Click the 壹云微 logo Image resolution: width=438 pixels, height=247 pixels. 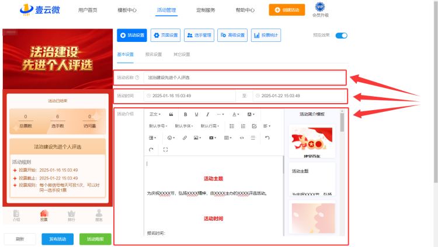pos(40,10)
